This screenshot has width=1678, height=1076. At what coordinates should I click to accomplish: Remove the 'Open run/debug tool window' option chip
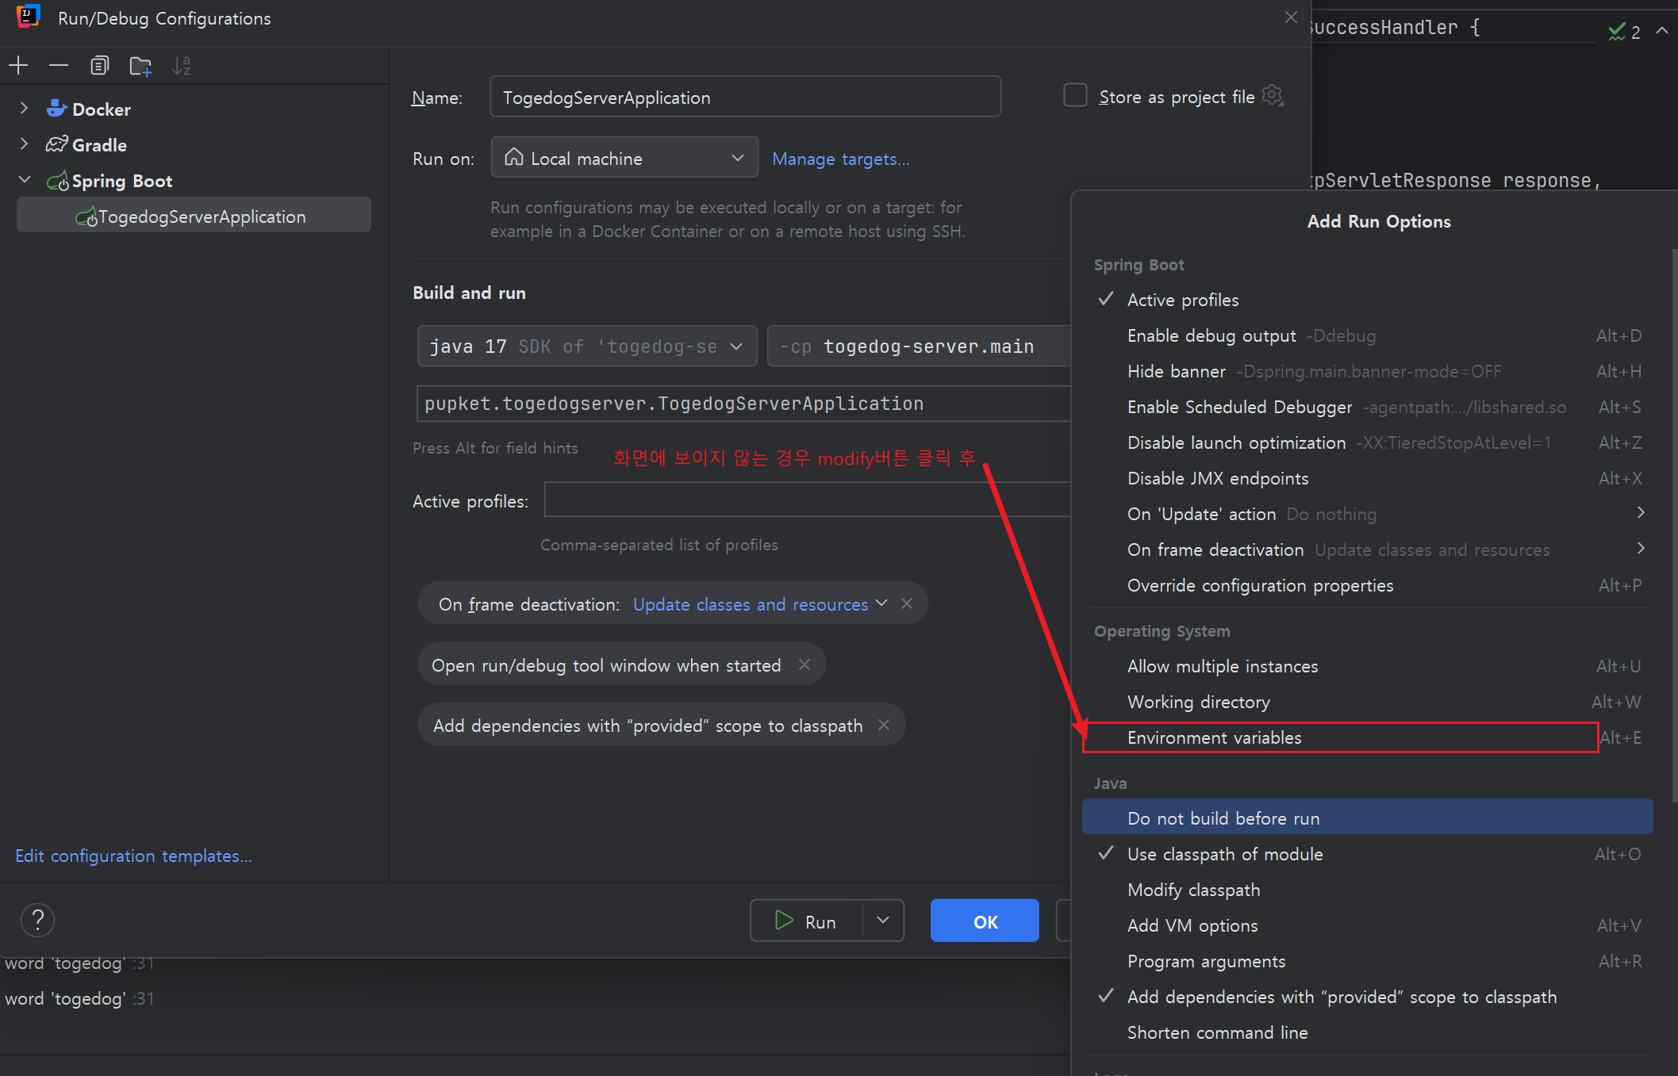[x=804, y=664]
